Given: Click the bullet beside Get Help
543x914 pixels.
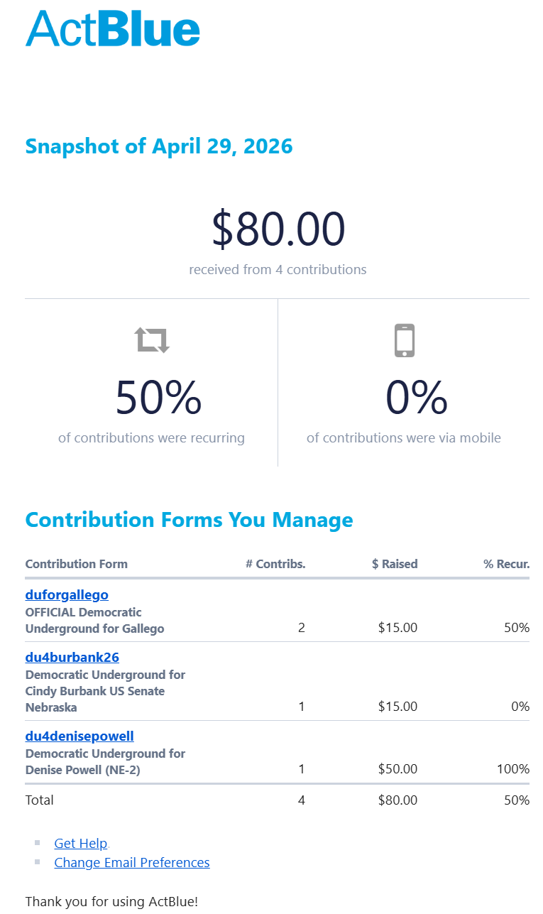Looking at the screenshot, I should coord(38,843).
